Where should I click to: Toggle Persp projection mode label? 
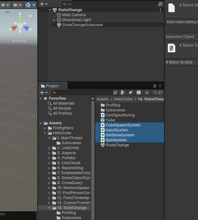(x=20, y=41)
